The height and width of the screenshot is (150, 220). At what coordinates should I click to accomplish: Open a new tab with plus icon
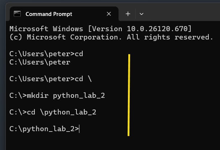tap(128, 14)
